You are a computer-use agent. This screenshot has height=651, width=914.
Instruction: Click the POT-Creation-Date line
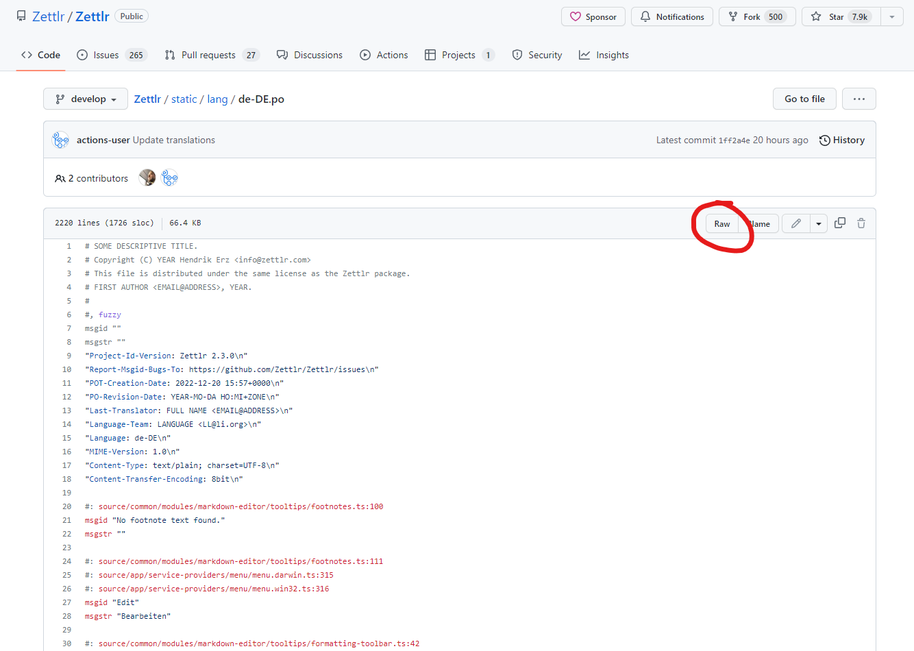pos(184,383)
